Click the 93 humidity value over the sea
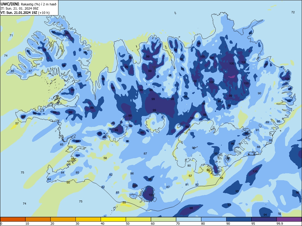302x226 pixels. [229, 205]
